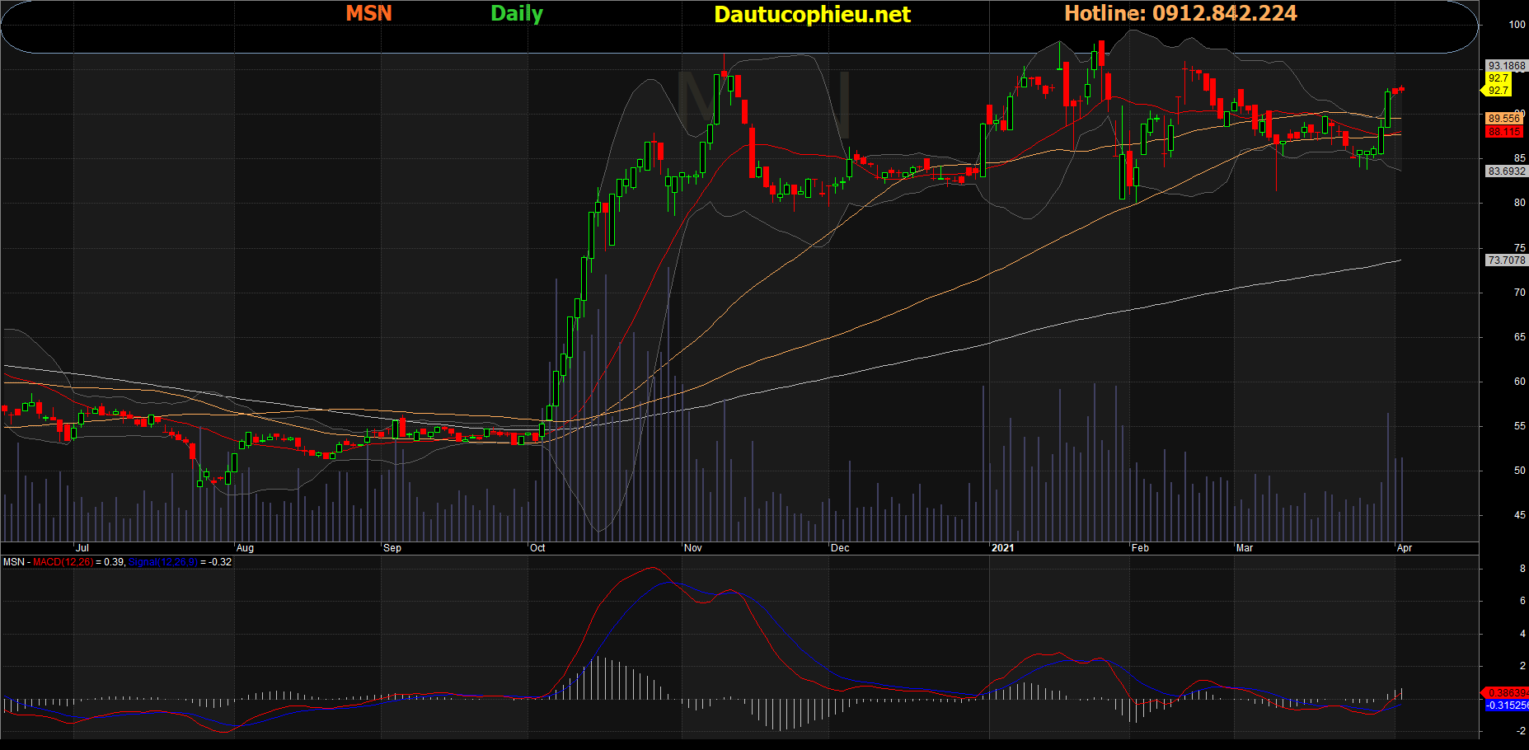1529x750 pixels.
Task: Open the Dautucophieu.net website link
Action: [x=812, y=14]
